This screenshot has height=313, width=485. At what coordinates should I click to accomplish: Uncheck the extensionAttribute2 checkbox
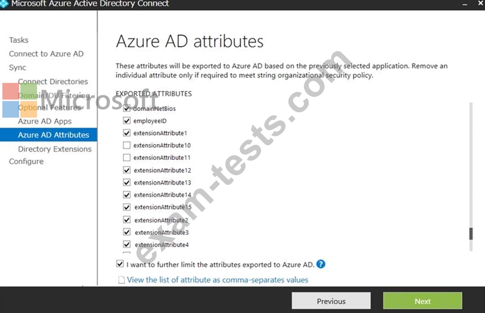(127, 220)
